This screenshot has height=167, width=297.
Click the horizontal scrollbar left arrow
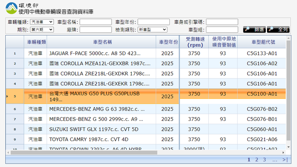pyautogui.click(x=8, y=153)
